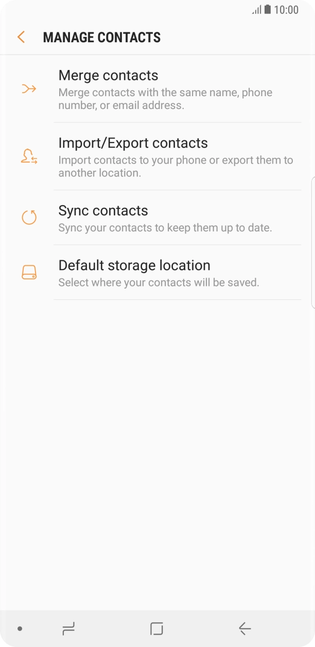Tap the battery status icon
Screen dimensions: 315x647
click(267, 10)
